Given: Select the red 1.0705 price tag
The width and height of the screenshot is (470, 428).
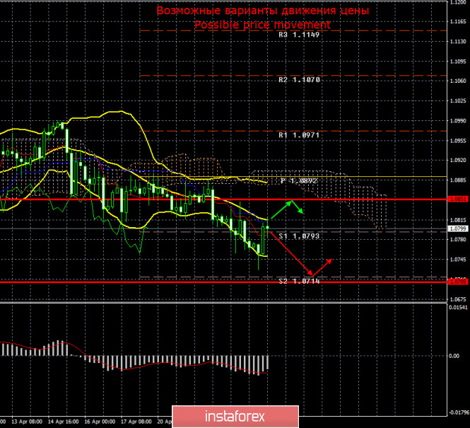Looking at the screenshot, I should coord(458,282).
